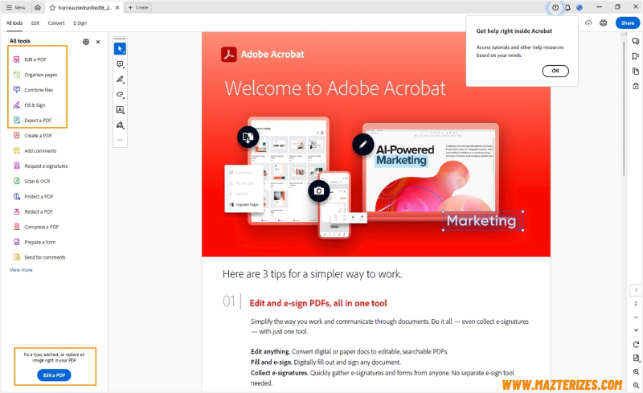Image resolution: width=643 pixels, height=393 pixels.
Task: Close the All tools panel
Action: click(x=98, y=42)
